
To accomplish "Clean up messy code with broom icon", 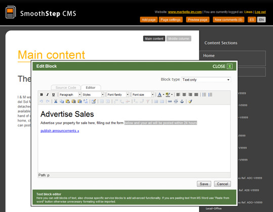I will [x=190, y=101].
